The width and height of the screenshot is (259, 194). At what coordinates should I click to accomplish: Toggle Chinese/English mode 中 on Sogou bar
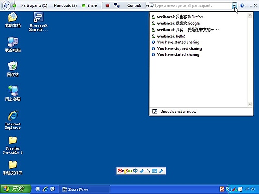click(x=135, y=171)
